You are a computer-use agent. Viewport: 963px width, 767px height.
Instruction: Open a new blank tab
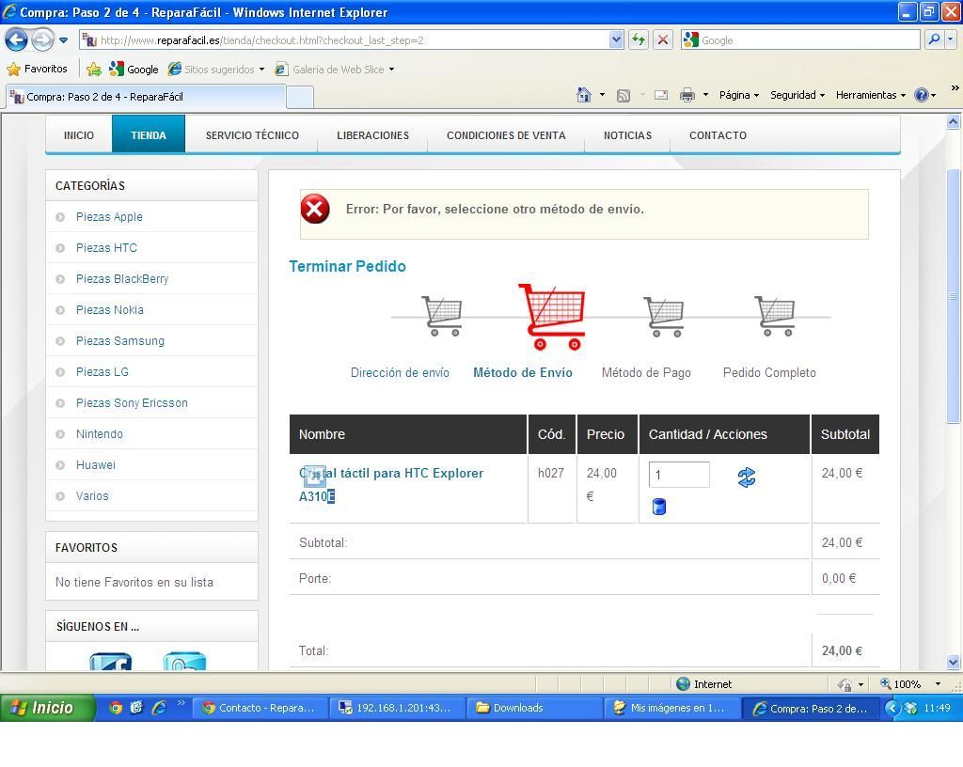[x=300, y=98]
